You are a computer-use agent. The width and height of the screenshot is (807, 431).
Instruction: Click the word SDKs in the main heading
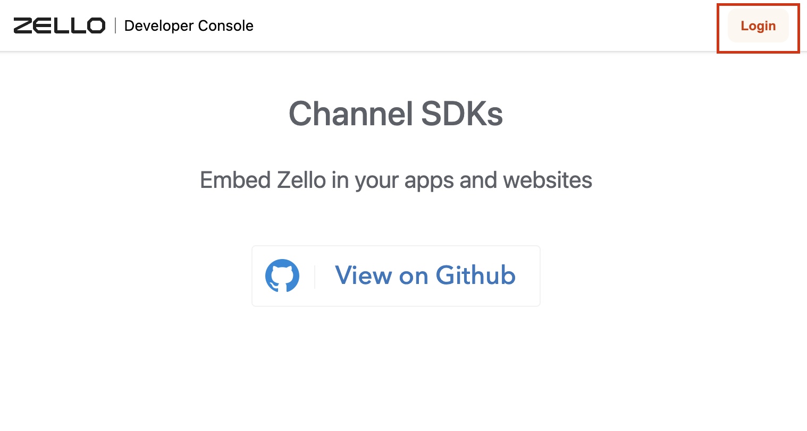(462, 114)
